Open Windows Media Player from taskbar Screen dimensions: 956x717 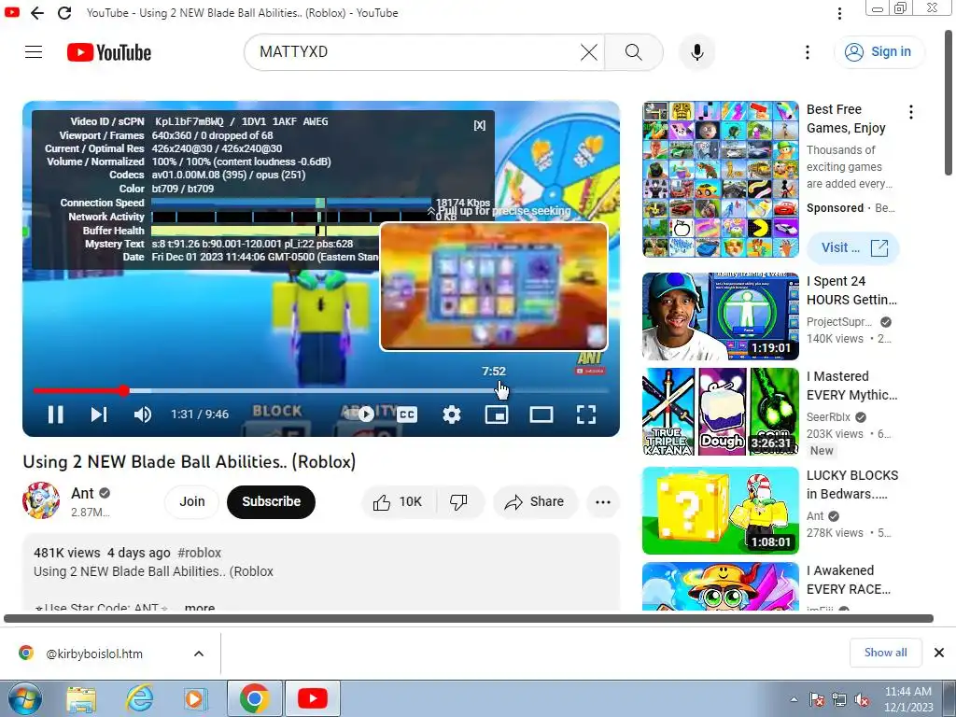coord(196,698)
